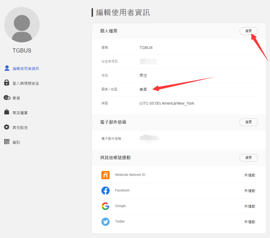Click the 出生年月日 field label
270x238 pixels.
pyautogui.click(x=110, y=61)
